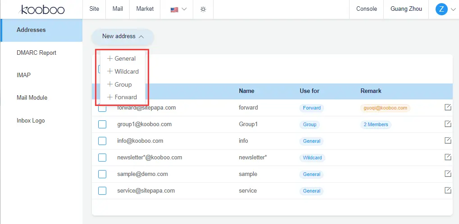Tick the checkbox next to sample@demo.com
Viewport: 459px width, 224px height.
pyautogui.click(x=102, y=174)
